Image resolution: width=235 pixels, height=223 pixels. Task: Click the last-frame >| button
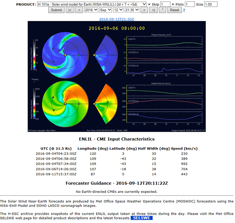click(x=152, y=10)
